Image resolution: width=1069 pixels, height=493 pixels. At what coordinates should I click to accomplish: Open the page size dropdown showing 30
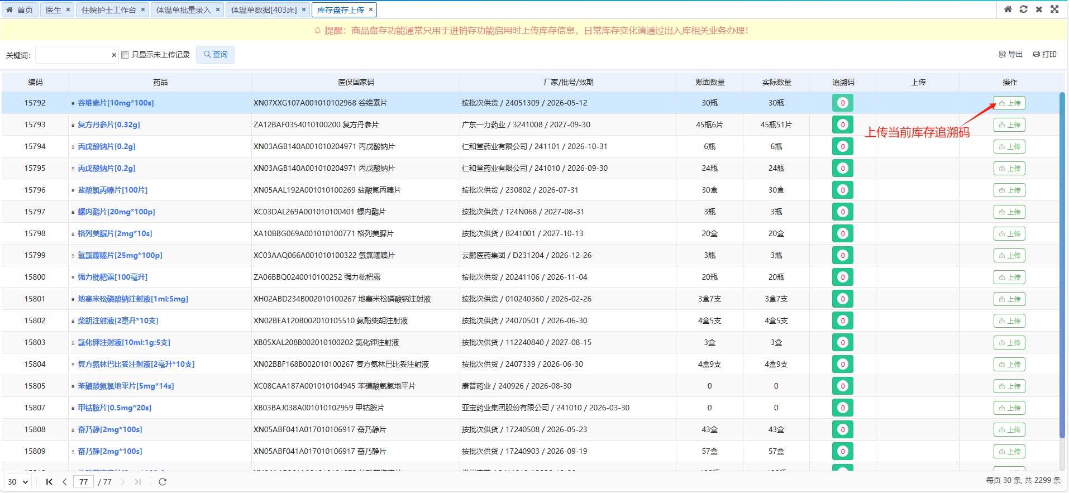pos(18,482)
